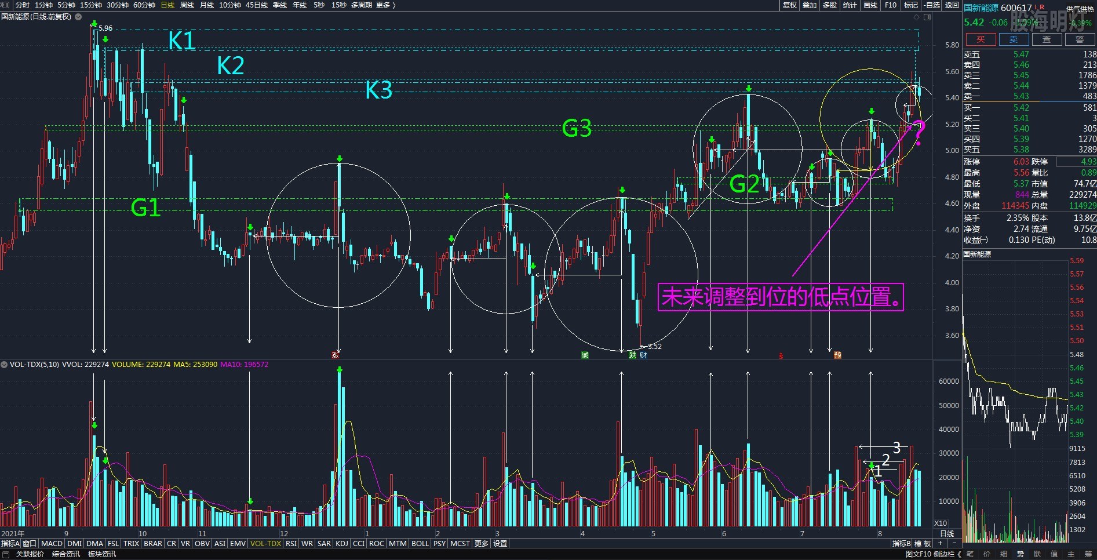
Task: Open the chart title dropdown next to 国新能源(日线,前复权)
Action: click(78, 17)
